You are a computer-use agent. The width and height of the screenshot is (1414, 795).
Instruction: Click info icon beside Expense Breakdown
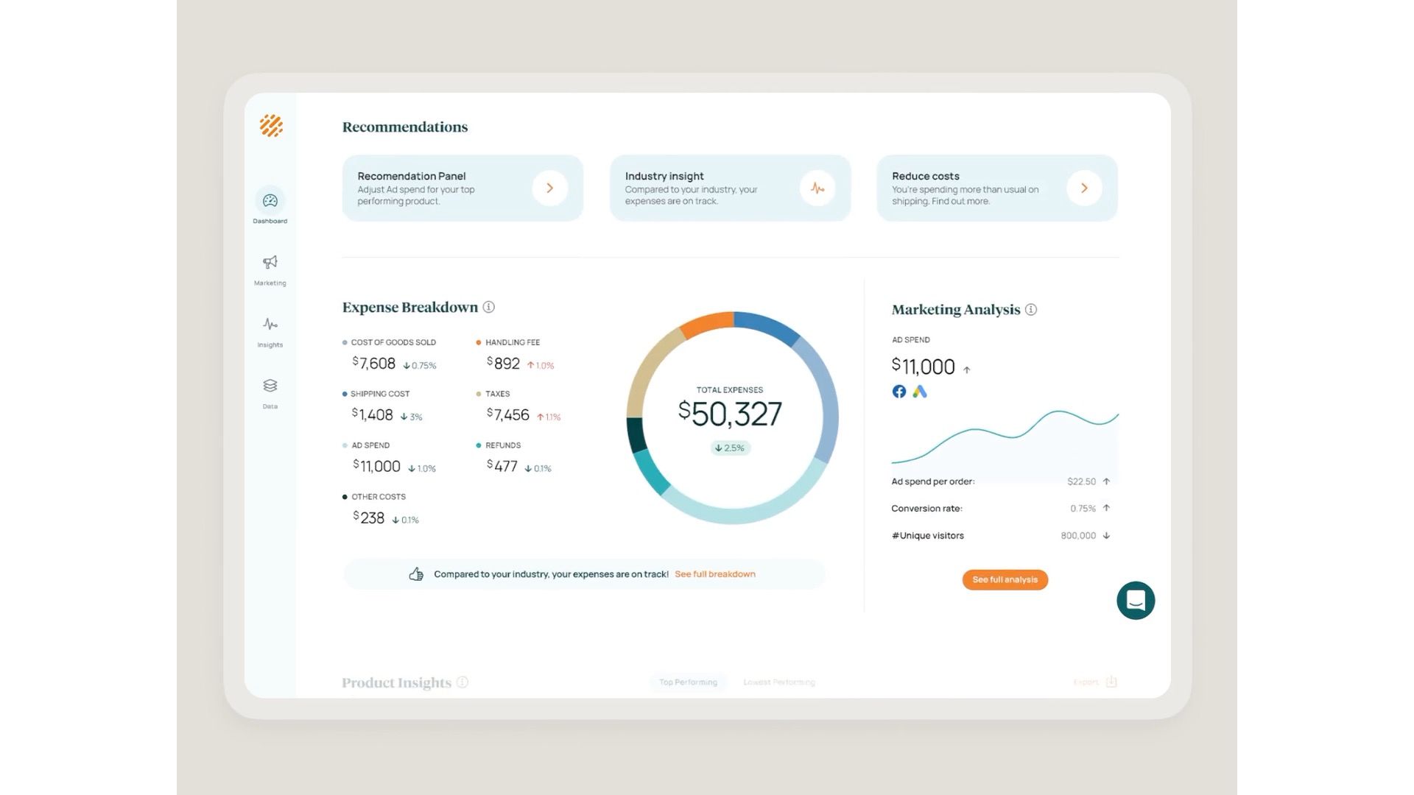(489, 307)
